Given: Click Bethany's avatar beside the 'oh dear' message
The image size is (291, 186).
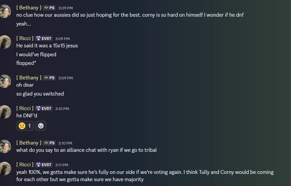Looking at the screenshot, I should point(5,81).
